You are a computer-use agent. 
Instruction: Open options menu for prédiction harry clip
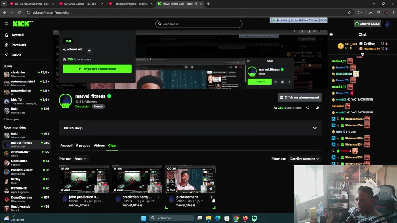point(158,197)
